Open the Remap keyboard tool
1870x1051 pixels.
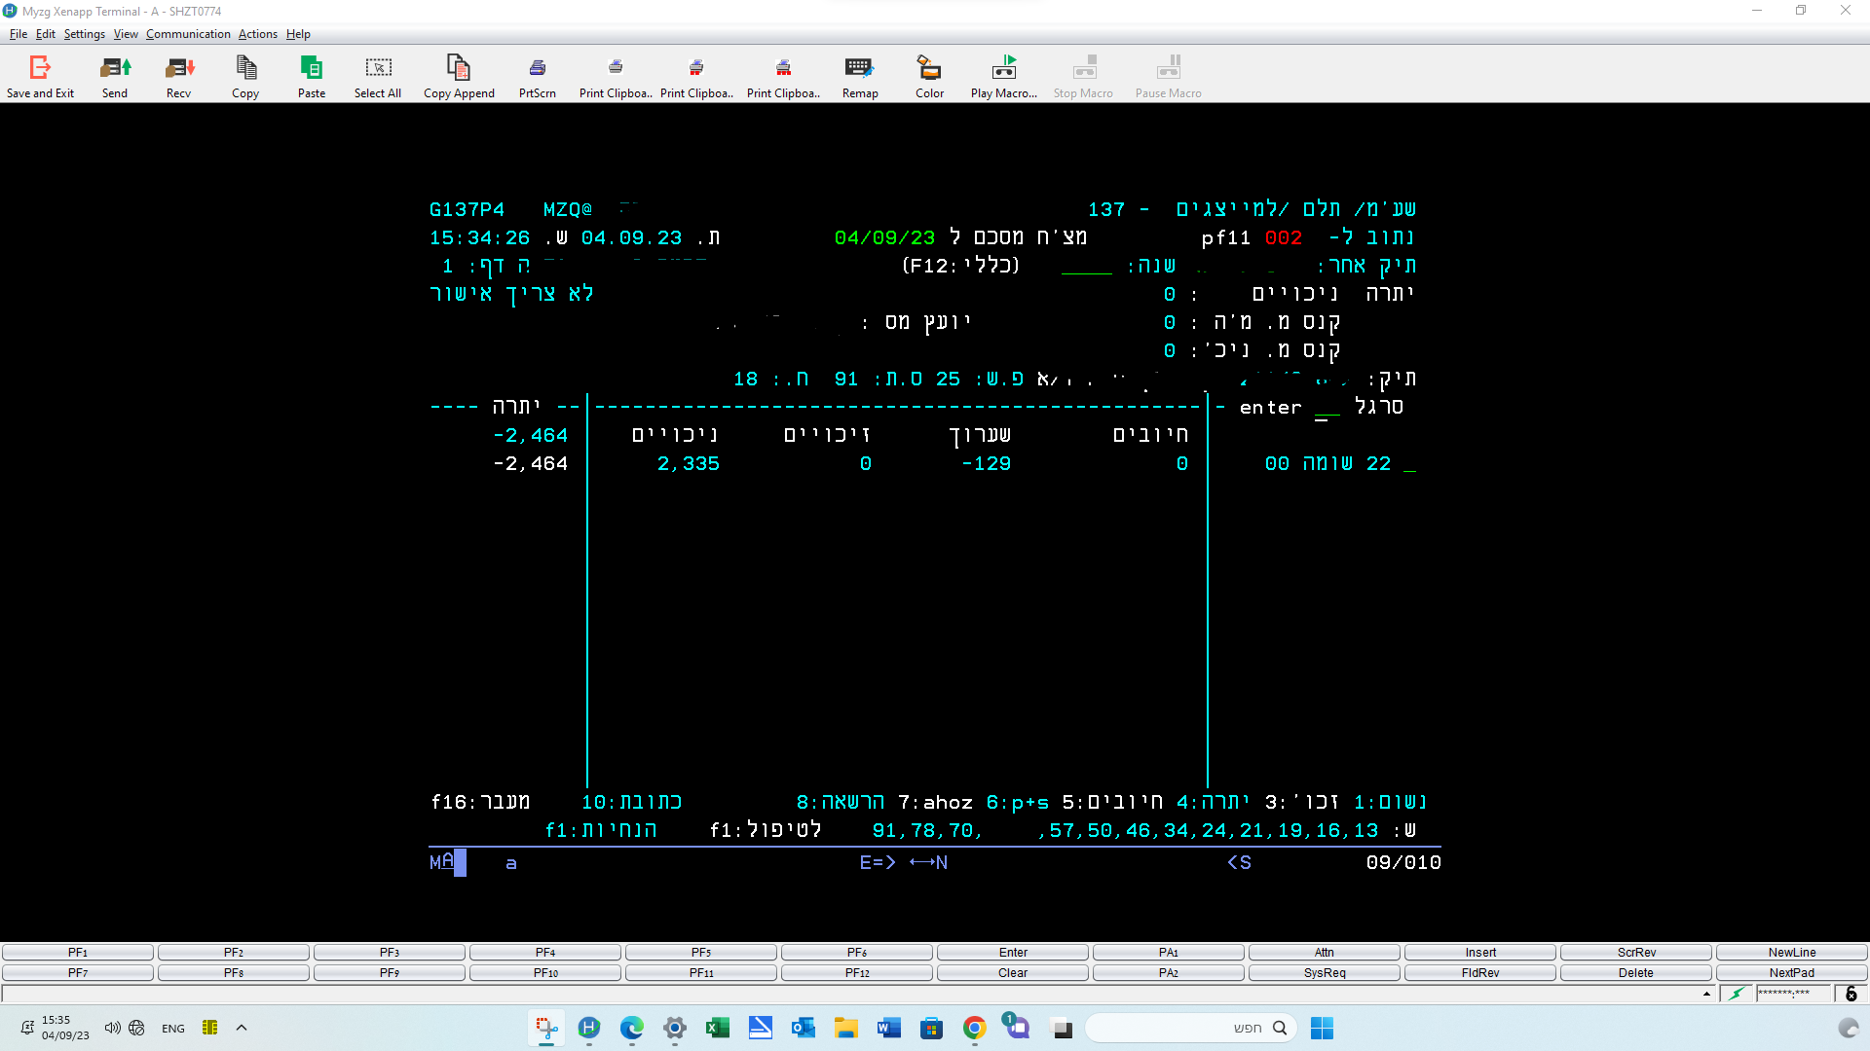pyautogui.click(x=859, y=68)
